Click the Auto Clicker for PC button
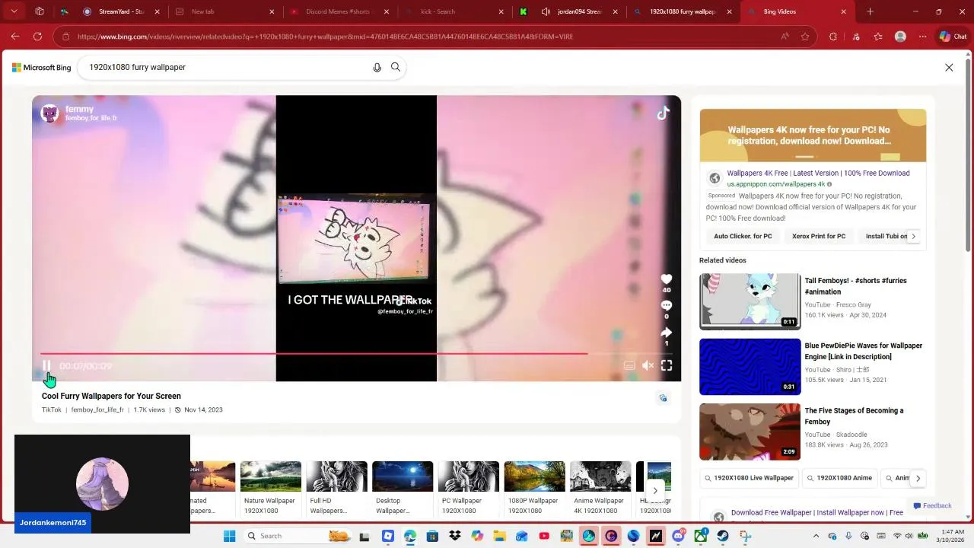The image size is (974, 548). [743, 236]
